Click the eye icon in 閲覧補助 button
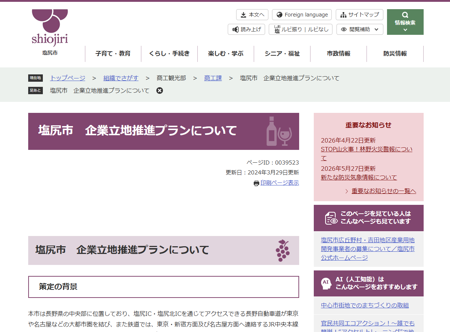This screenshot has width=450, height=332. [x=344, y=29]
